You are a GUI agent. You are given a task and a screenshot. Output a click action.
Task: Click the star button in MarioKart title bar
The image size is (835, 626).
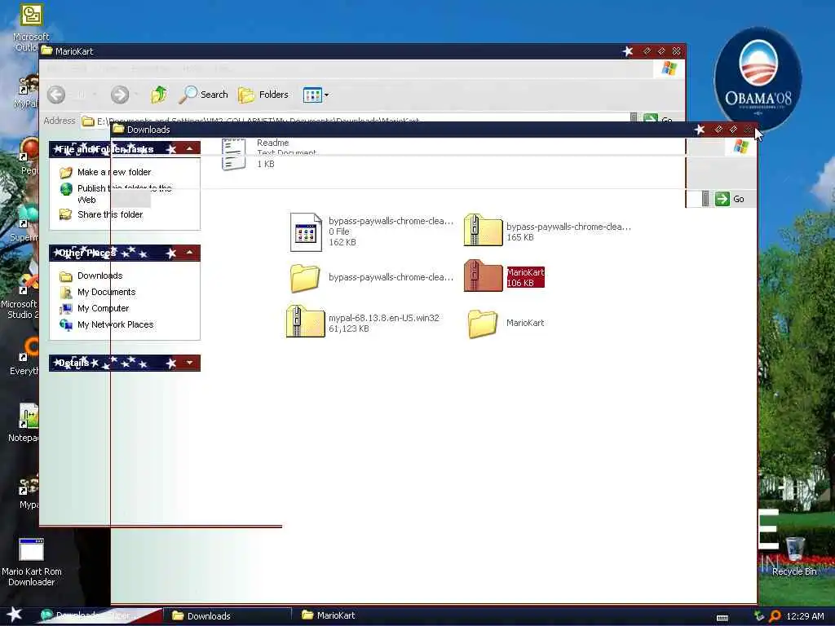(629, 51)
